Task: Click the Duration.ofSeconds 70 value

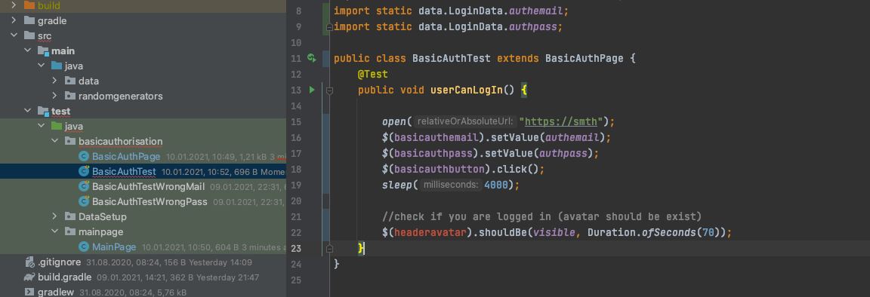Action: click(x=708, y=232)
